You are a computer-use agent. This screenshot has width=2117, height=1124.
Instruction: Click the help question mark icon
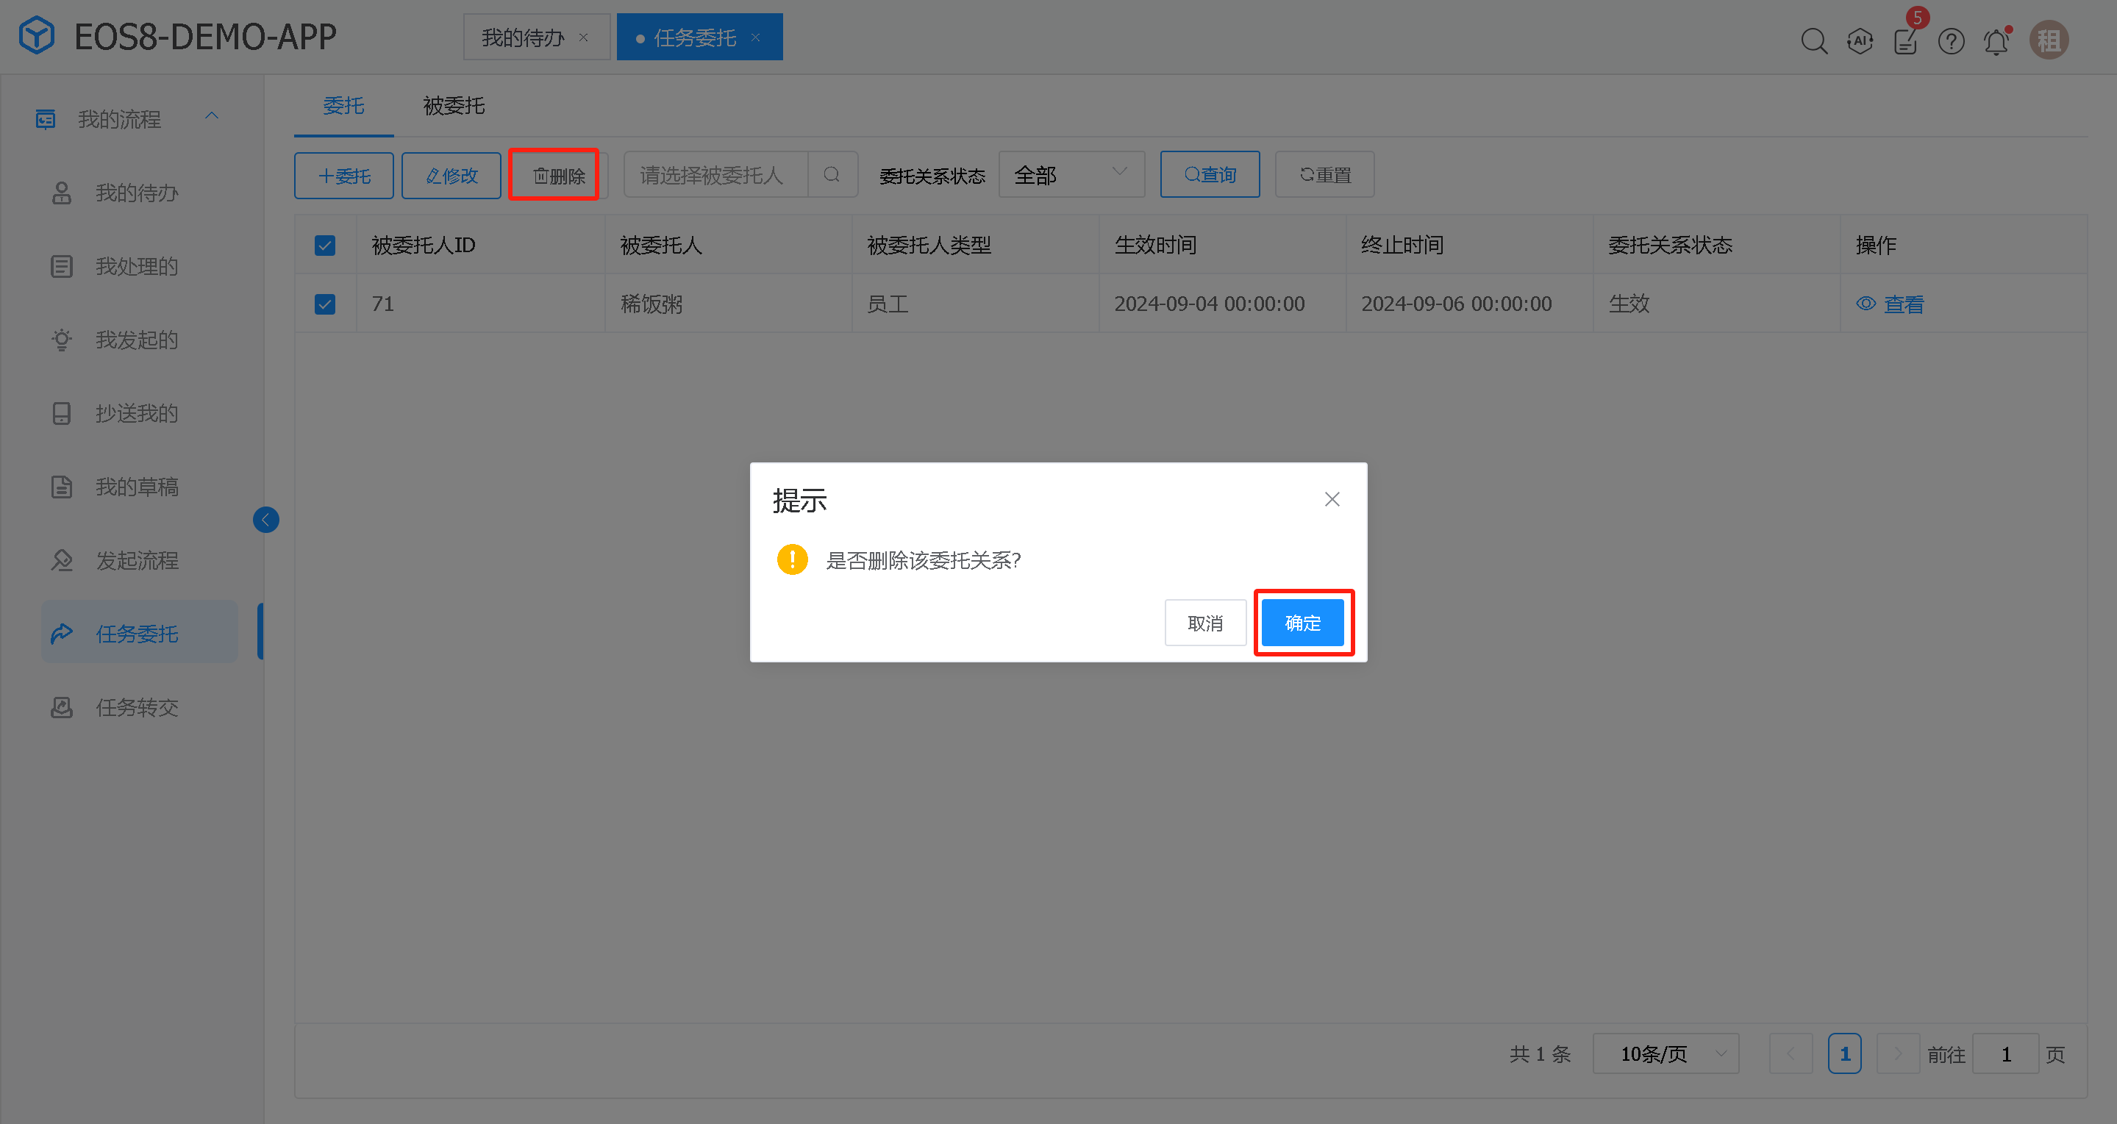1951,40
